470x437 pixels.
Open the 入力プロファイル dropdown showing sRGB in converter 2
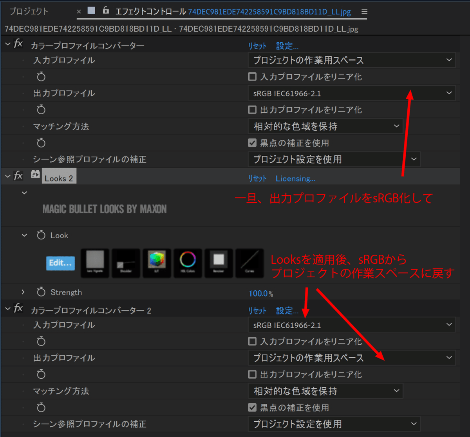pos(352,325)
